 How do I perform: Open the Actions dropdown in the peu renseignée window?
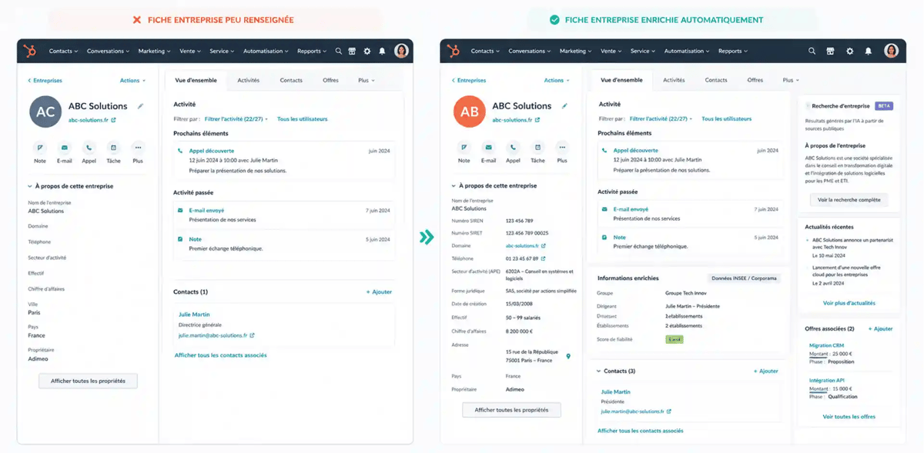132,80
